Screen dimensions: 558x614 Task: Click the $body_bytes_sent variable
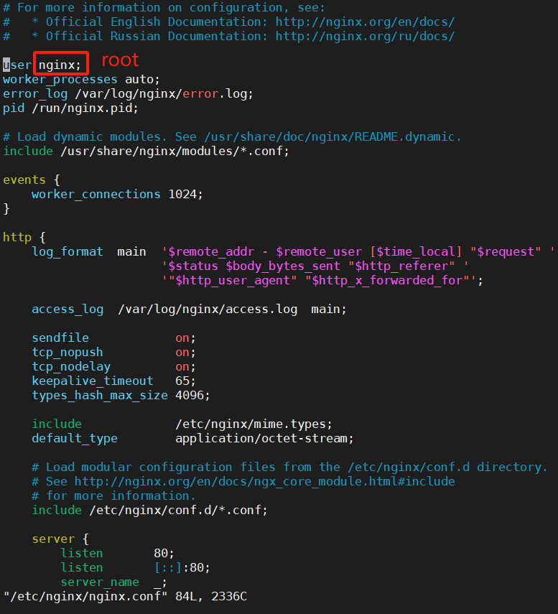click(x=283, y=266)
